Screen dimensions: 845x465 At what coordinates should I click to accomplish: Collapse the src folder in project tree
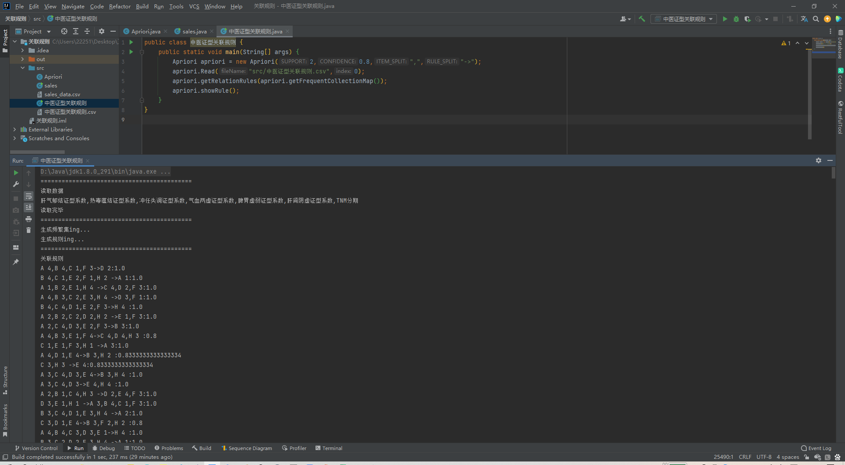(x=22, y=68)
